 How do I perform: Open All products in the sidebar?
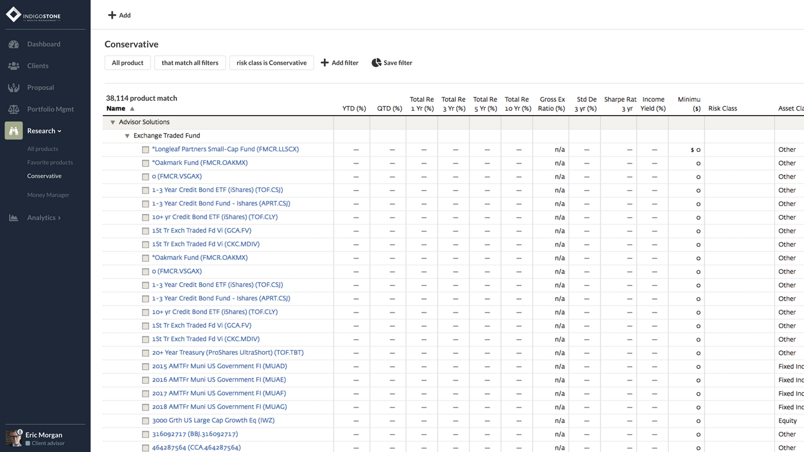(42, 149)
